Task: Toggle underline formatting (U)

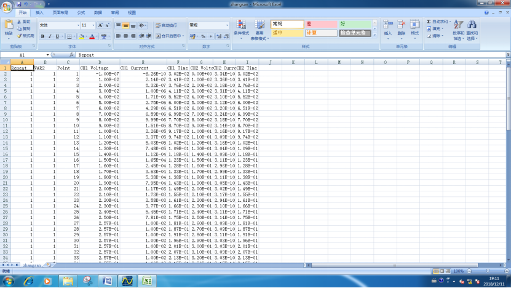Action: pyautogui.click(x=57, y=36)
